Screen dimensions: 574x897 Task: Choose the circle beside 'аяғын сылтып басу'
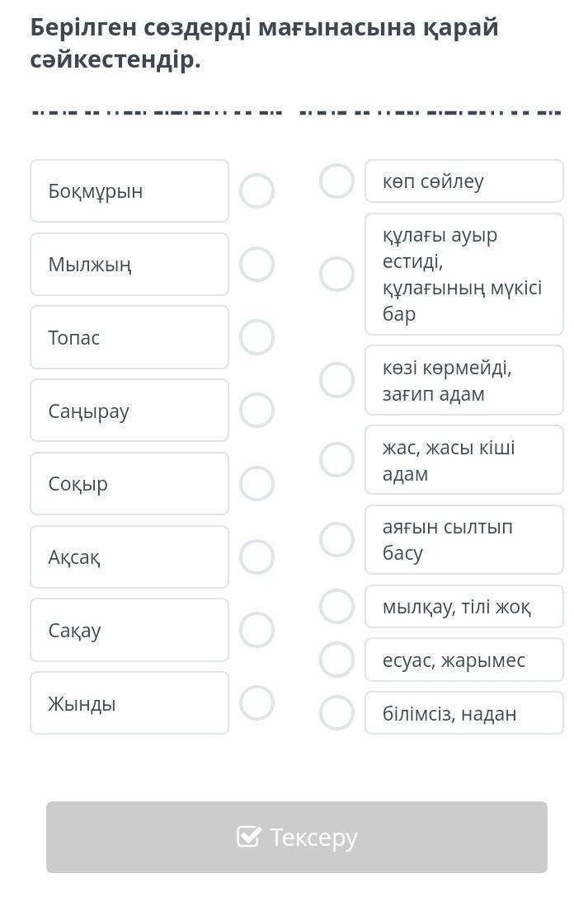[x=336, y=539]
